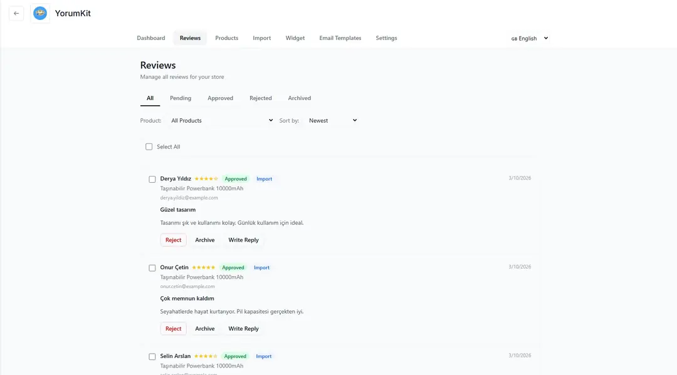Image resolution: width=677 pixels, height=375 pixels.
Task: Click the YorumKit app logo
Action: click(x=40, y=13)
